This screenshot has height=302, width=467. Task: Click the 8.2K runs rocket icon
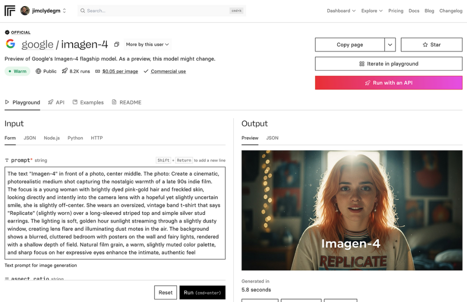[x=65, y=71]
